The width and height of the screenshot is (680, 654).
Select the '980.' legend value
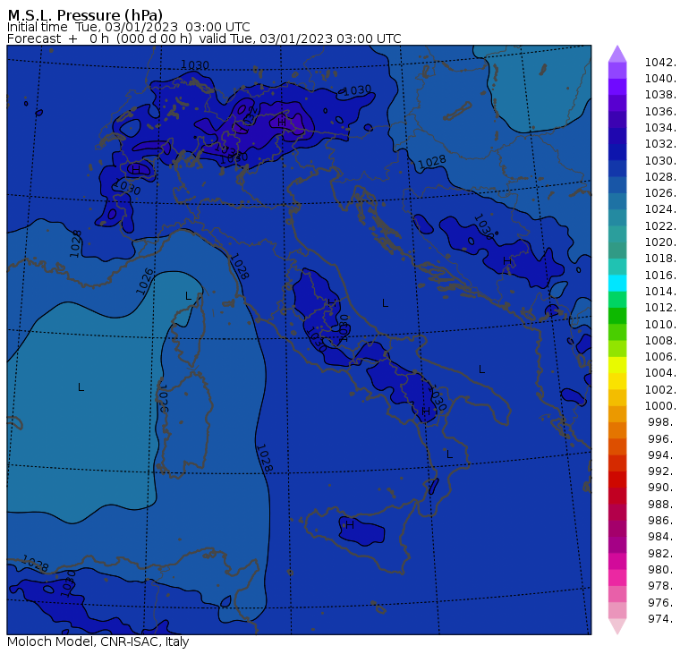point(662,569)
